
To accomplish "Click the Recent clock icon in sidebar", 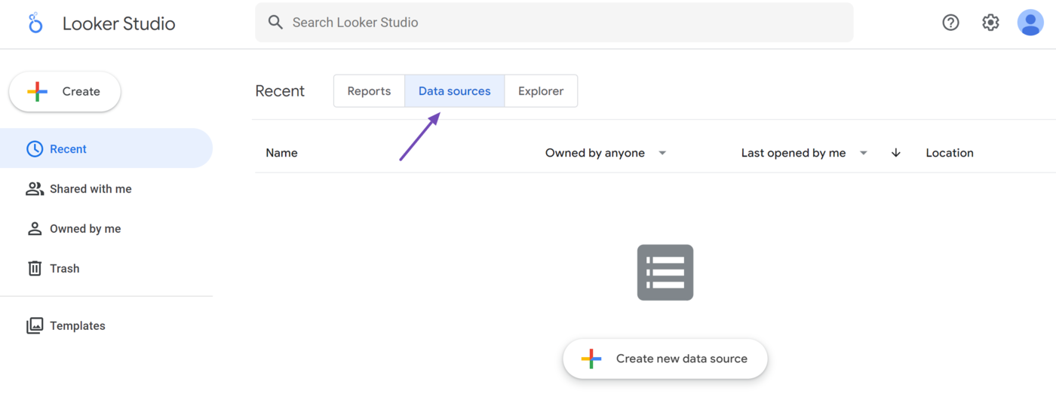I will coord(35,149).
